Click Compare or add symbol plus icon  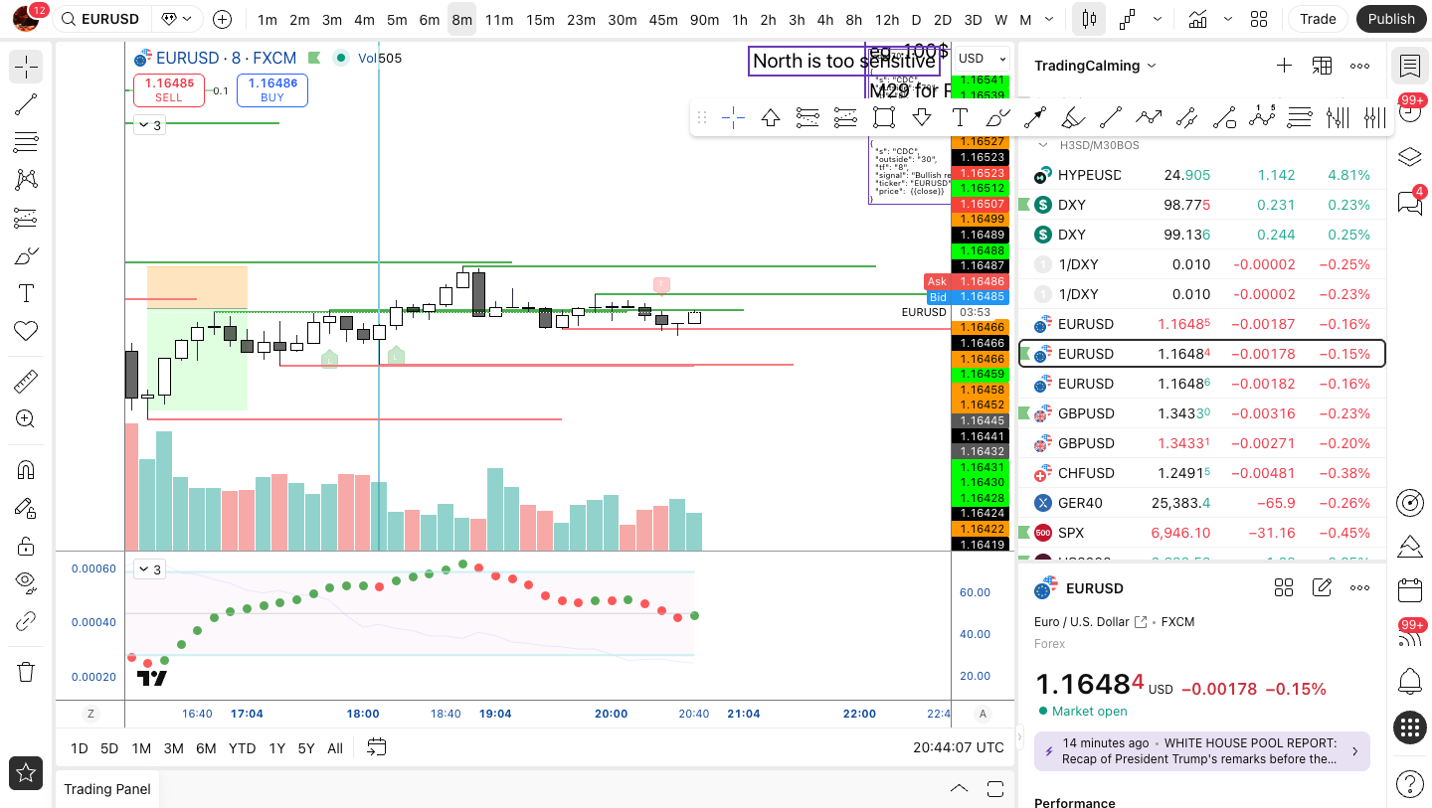(223, 19)
